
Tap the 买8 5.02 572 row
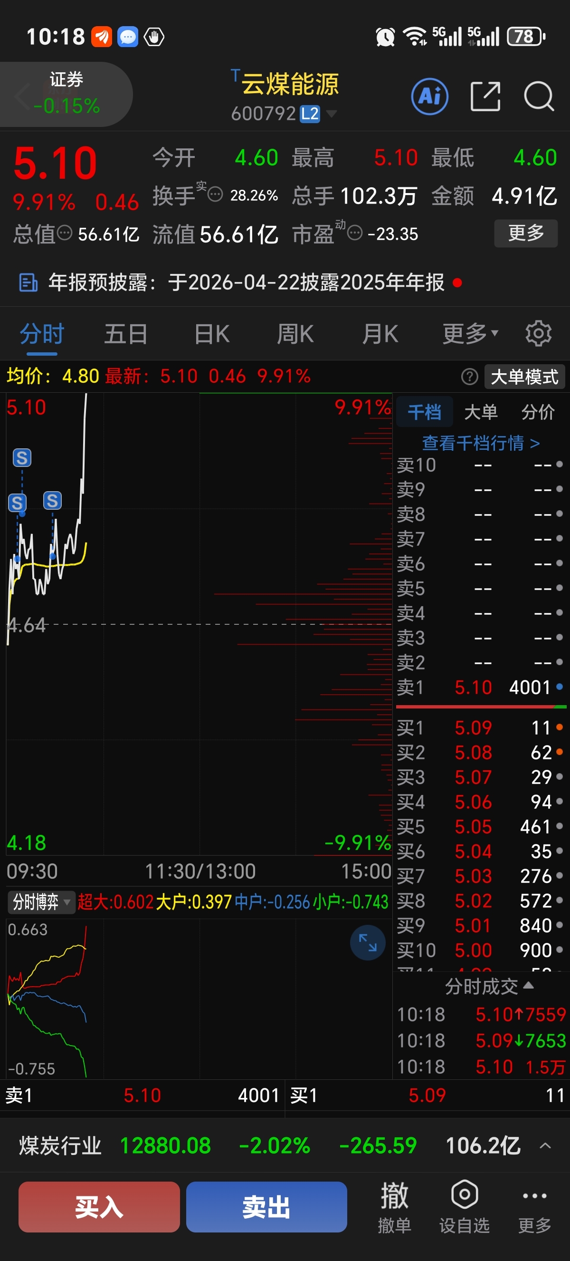(480, 900)
